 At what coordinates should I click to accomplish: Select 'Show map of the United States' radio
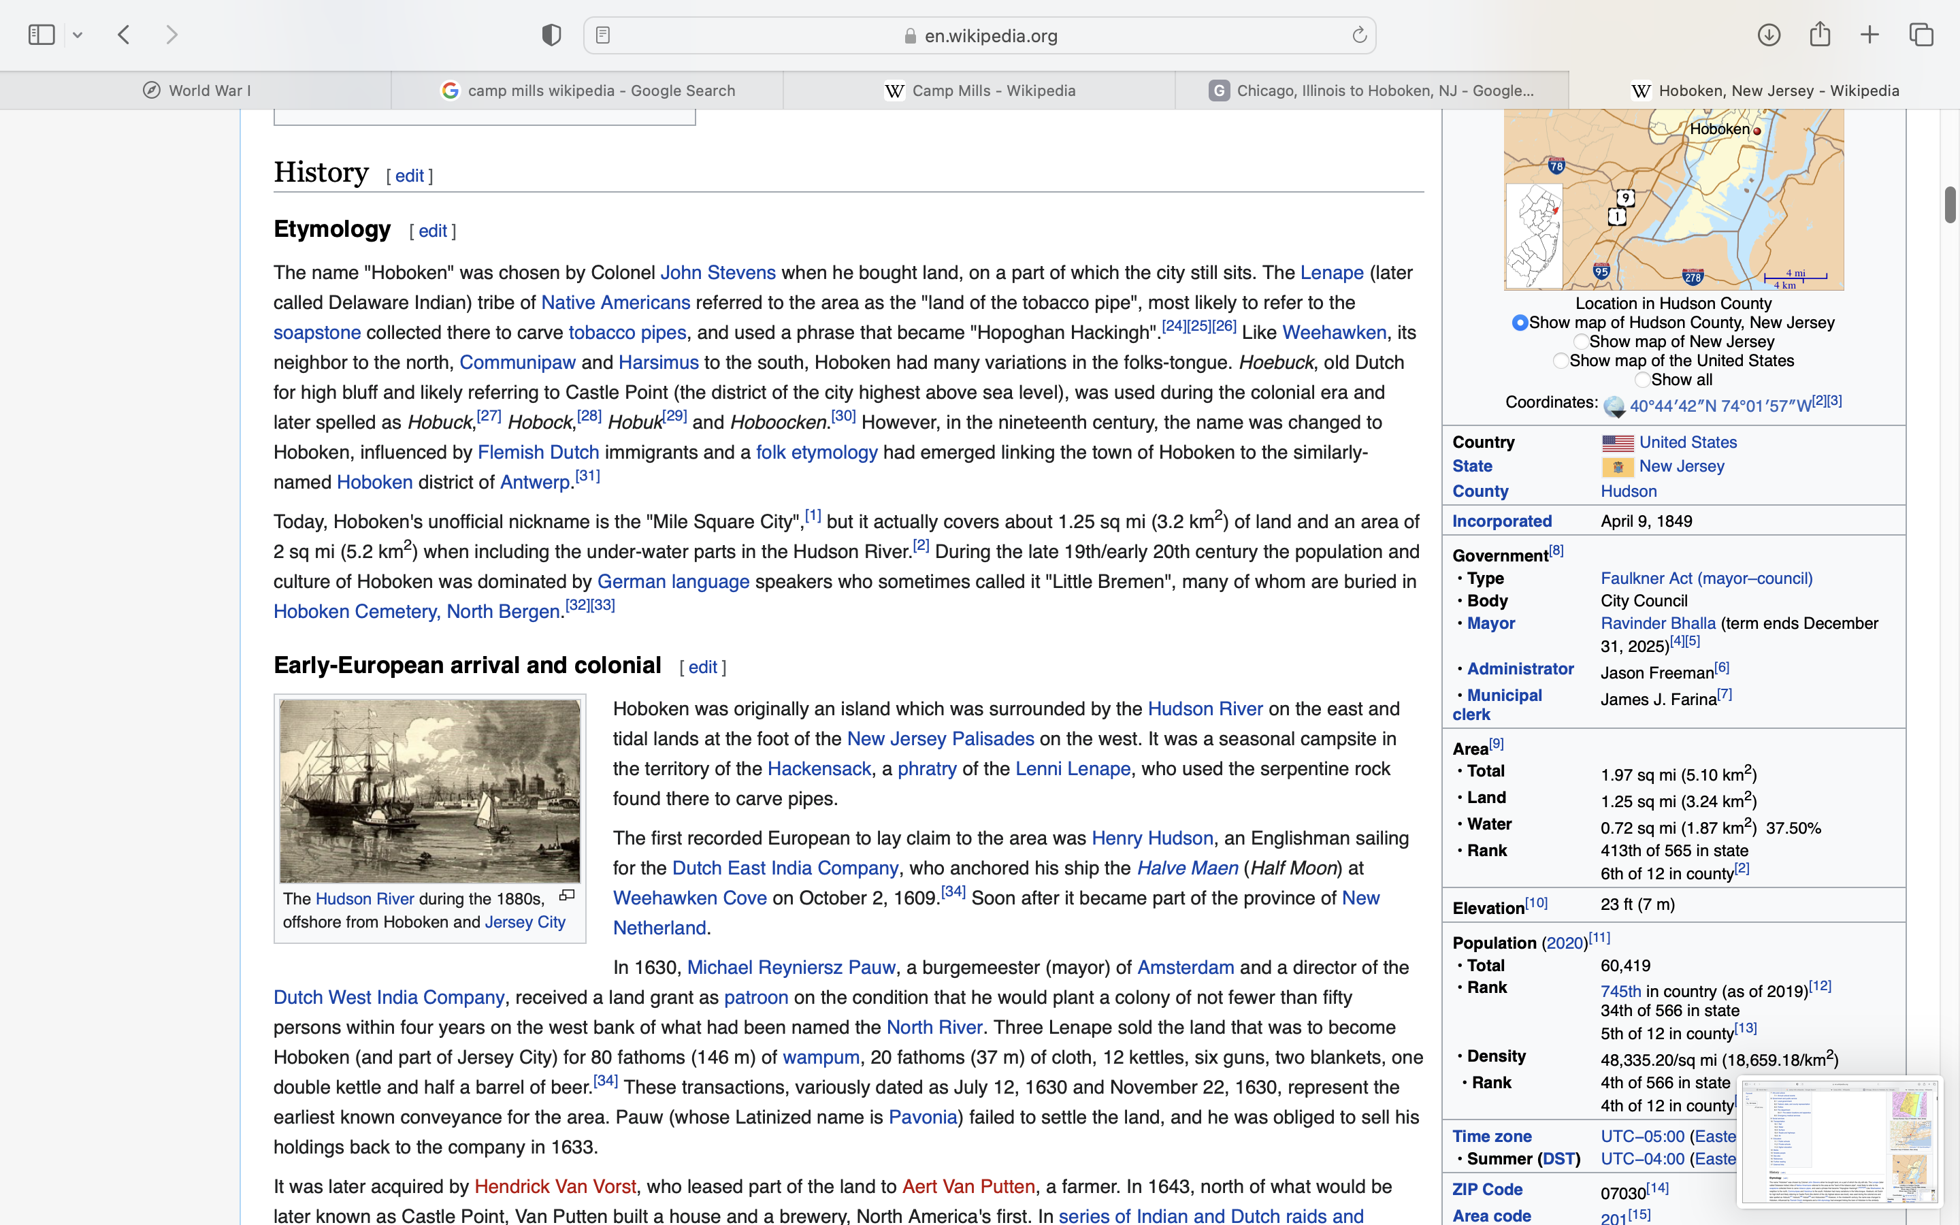1561,361
